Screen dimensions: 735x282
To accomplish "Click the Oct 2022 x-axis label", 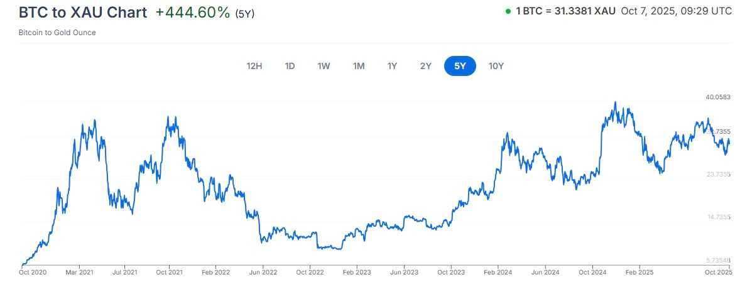I will tap(309, 273).
